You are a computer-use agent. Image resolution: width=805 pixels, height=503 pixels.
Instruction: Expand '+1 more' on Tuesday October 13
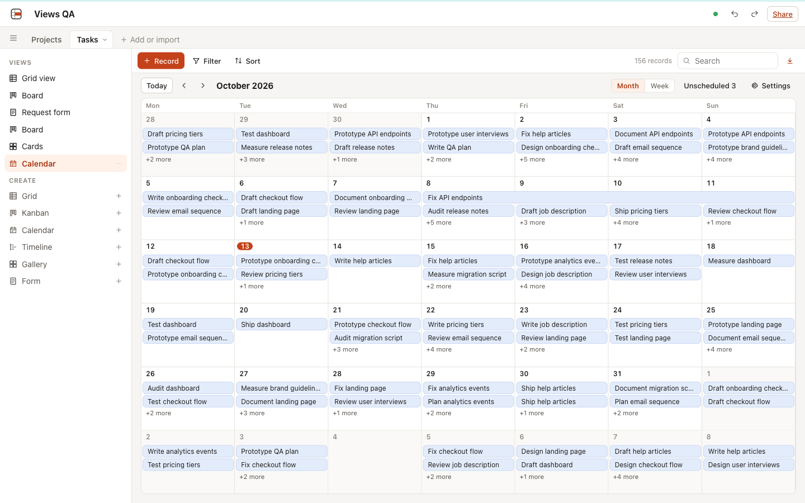click(x=252, y=286)
